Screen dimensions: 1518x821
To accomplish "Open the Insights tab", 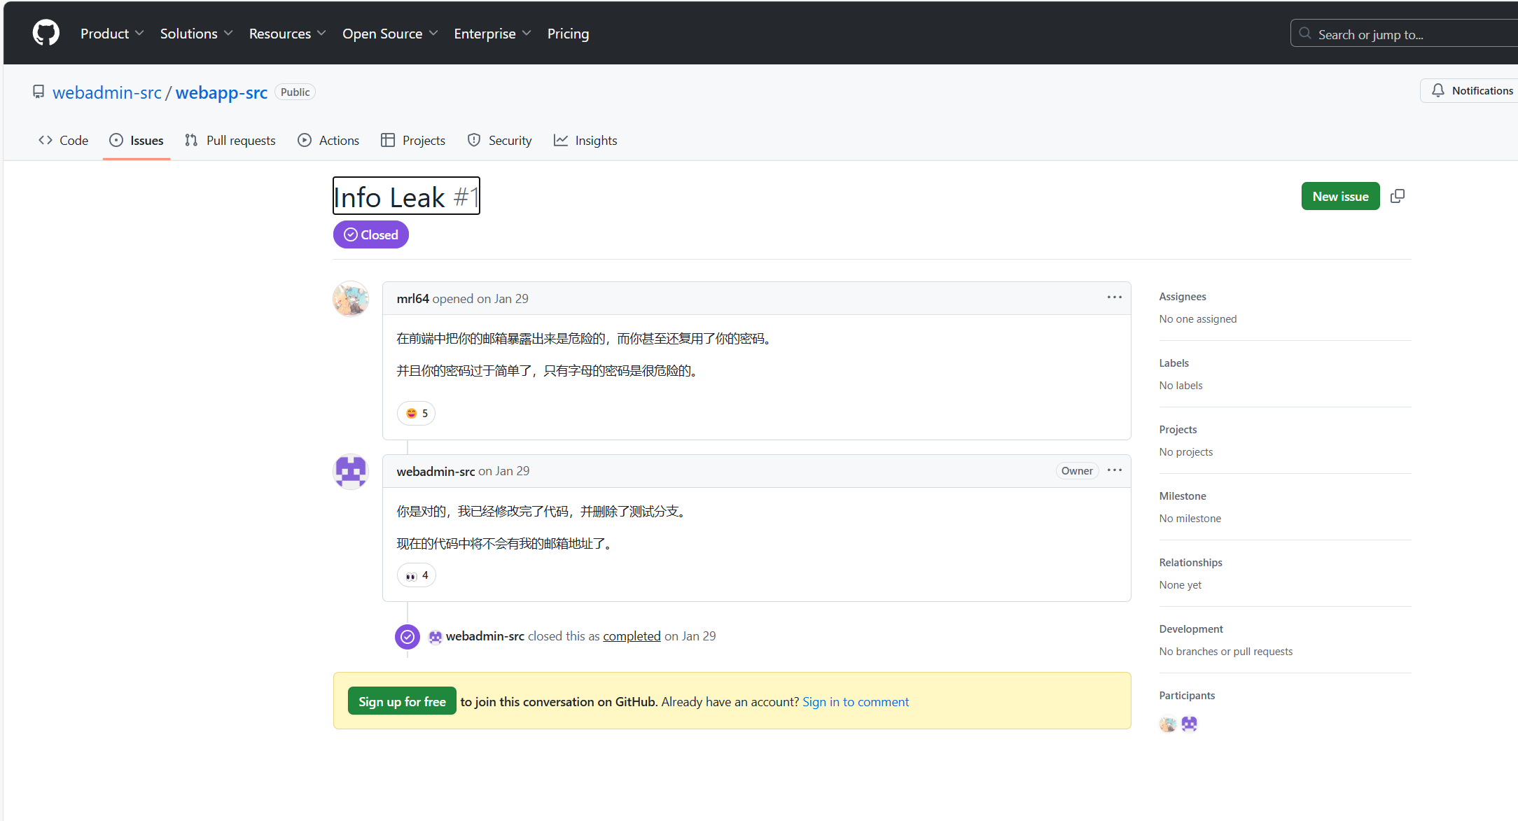I will click(x=585, y=141).
